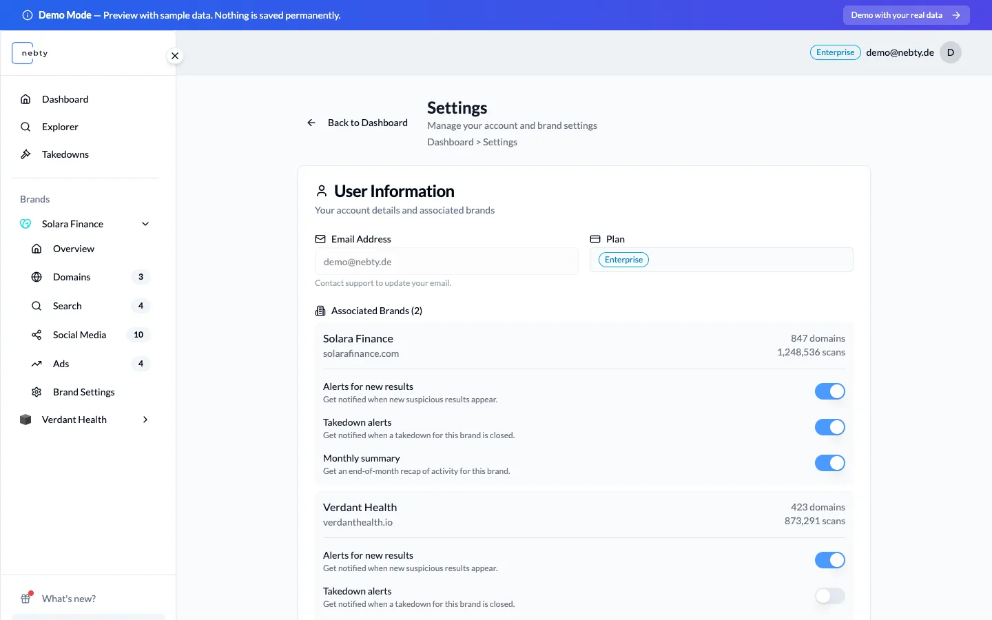Click the back arrow icon

[x=311, y=123]
